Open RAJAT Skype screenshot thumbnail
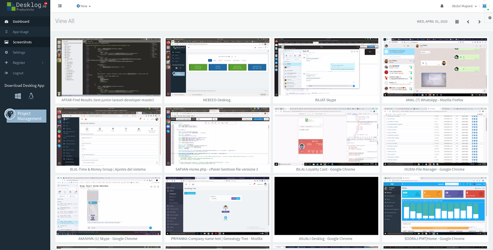The image size is (493, 250). (x=326, y=67)
